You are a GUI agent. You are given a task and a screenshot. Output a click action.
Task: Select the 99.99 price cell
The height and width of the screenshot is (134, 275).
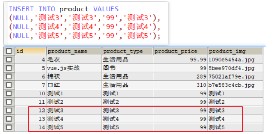(x=181, y=60)
